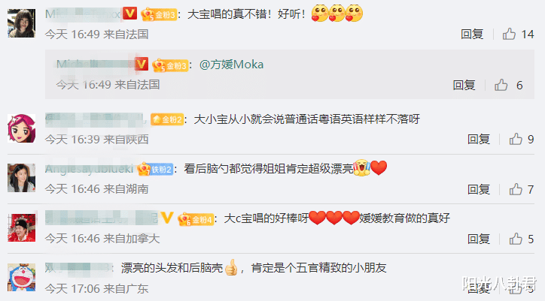Reply to the nested @方媛Moka comment
The image size is (545, 301).
[x=464, y=85]
